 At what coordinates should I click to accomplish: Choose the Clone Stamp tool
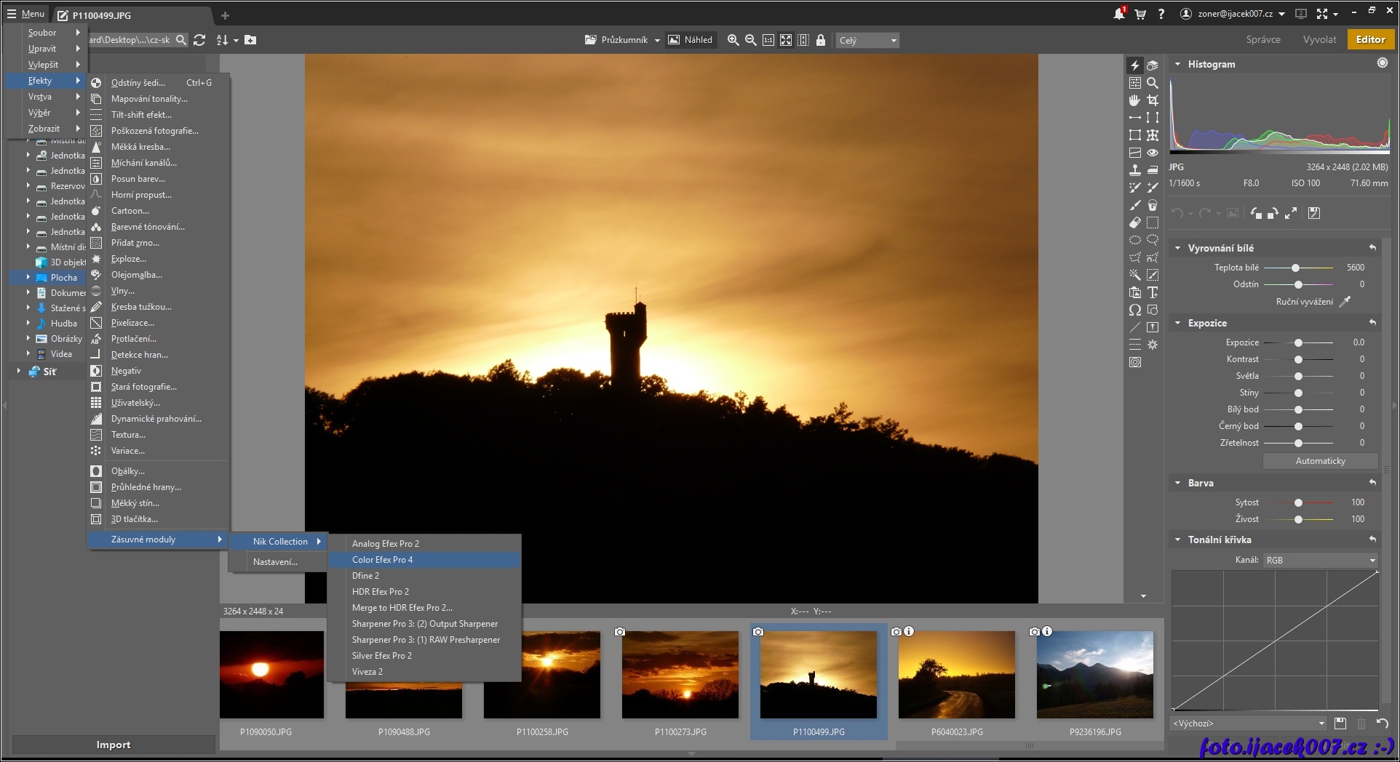point(1135,170)
